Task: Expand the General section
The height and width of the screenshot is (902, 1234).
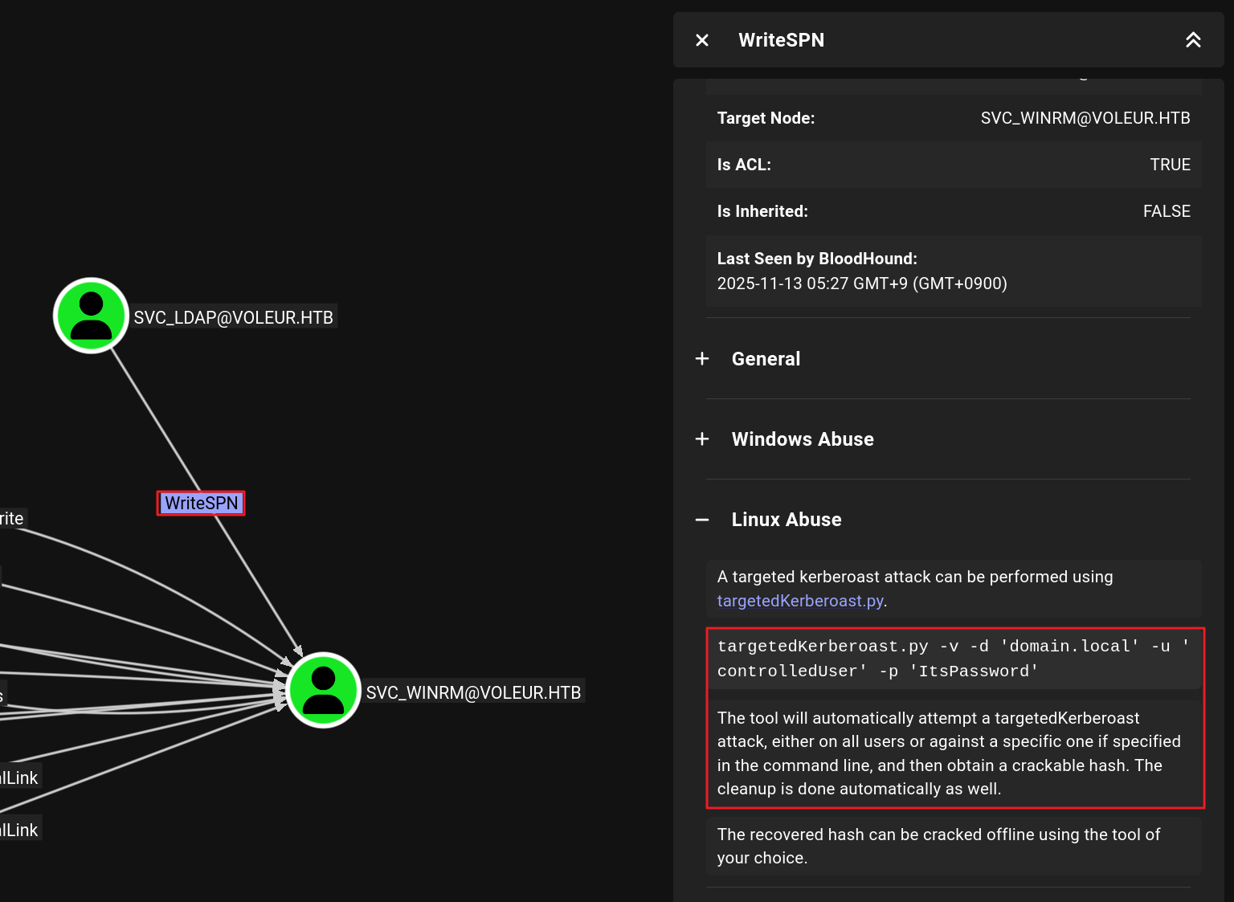Action: click(x=766, y=359)
